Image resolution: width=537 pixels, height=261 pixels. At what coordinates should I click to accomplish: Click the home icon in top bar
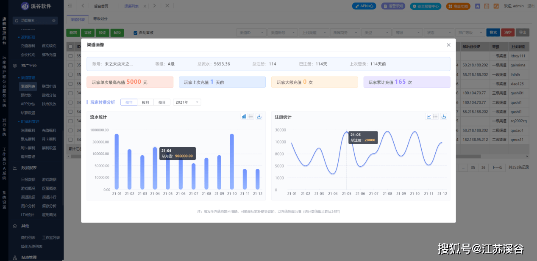478,6
